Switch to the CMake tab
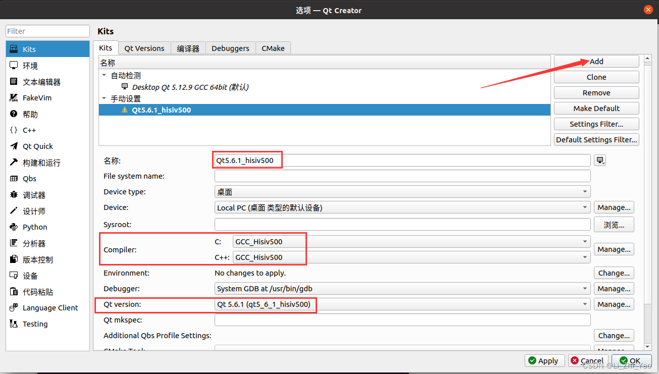The width and height of the screenshot is (659, 374). tap(273, 48)
